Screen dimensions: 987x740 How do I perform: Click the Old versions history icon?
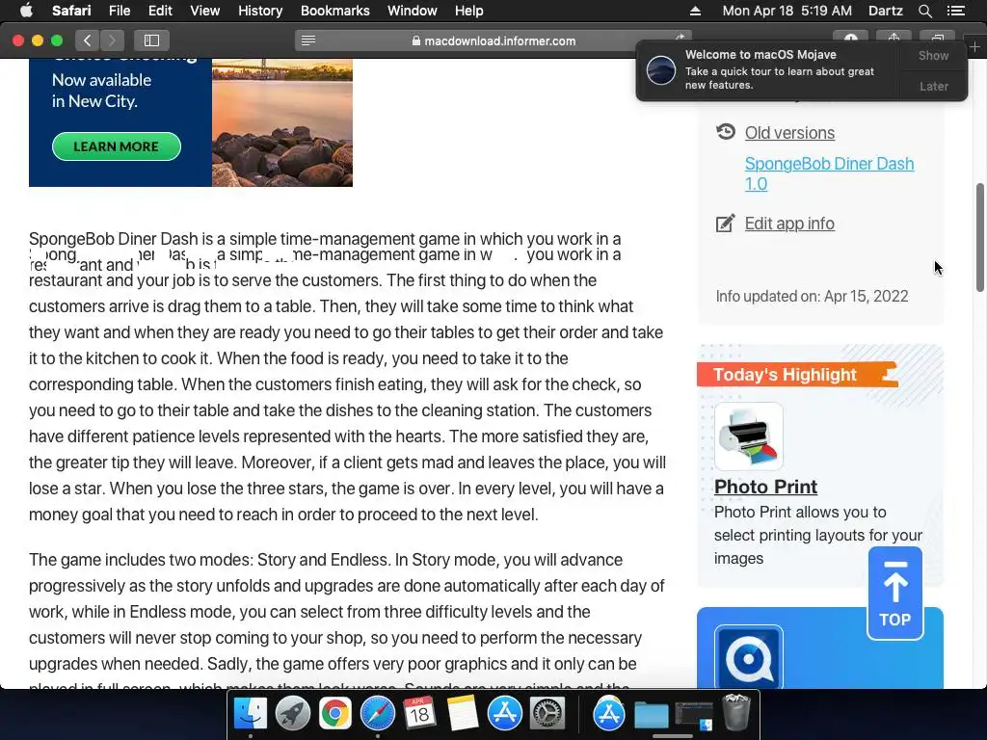(x=725, y=132)
